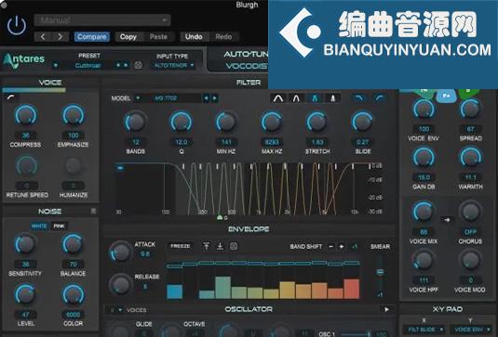Click the voice curve icon under VOICE

11,97
